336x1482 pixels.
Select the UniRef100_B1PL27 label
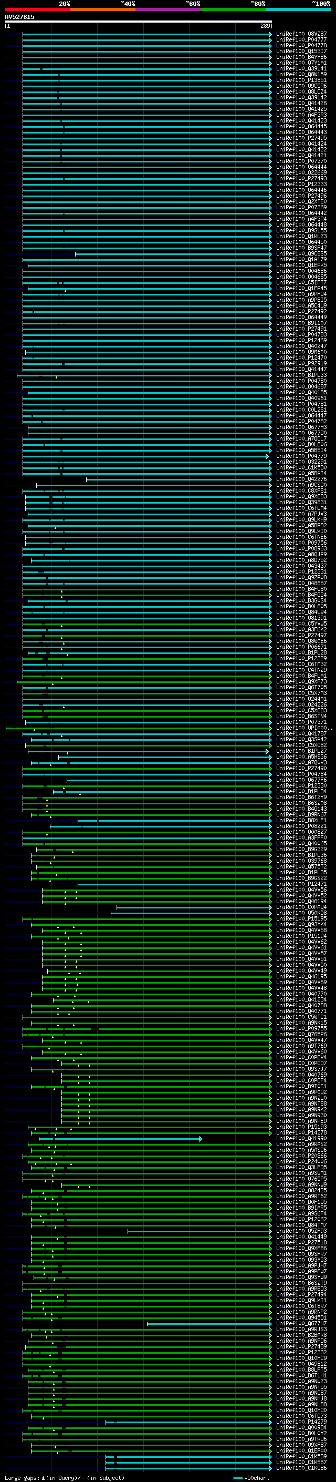coord(301,751)
